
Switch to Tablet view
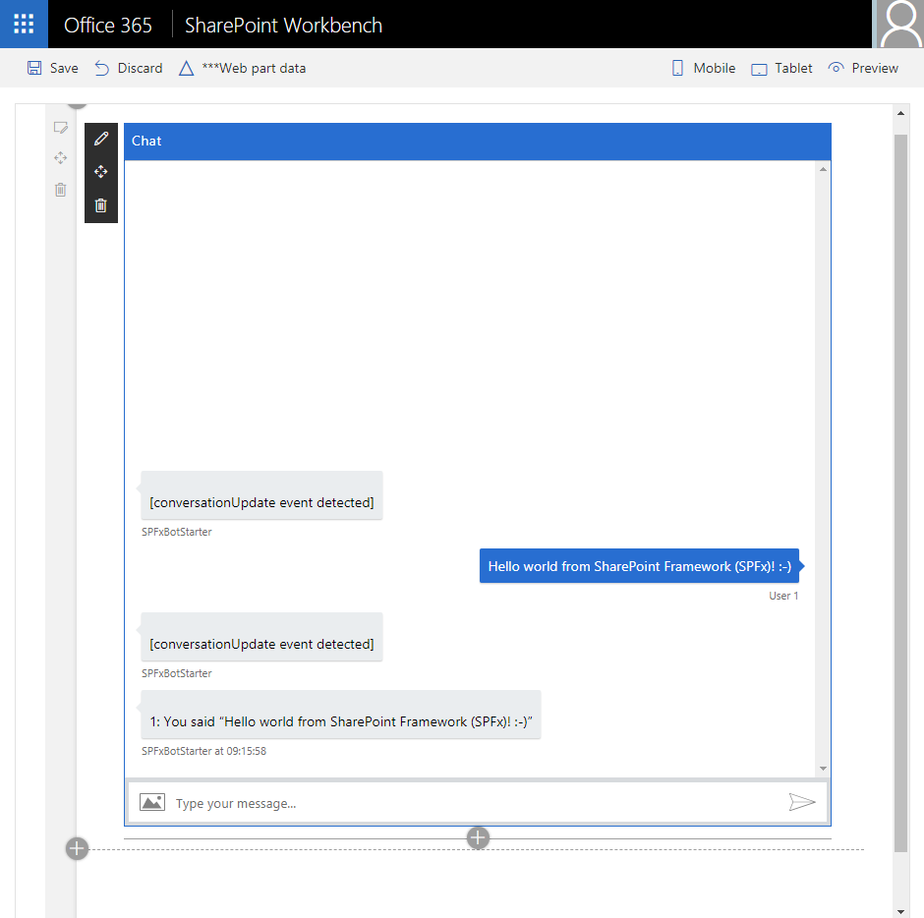[x=782, y=68]
